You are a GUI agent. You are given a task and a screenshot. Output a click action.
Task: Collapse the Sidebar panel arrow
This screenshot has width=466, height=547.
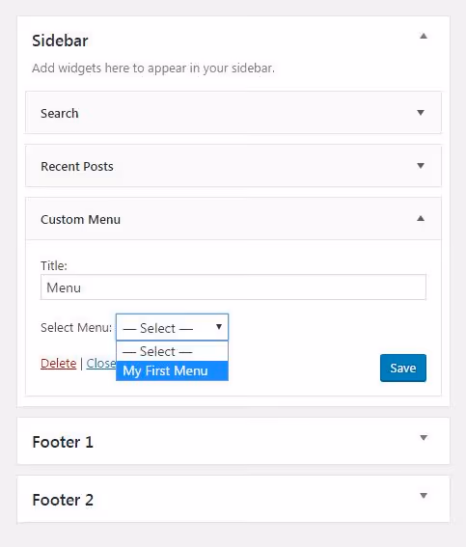pyautogui.click(x=424, y=36)
